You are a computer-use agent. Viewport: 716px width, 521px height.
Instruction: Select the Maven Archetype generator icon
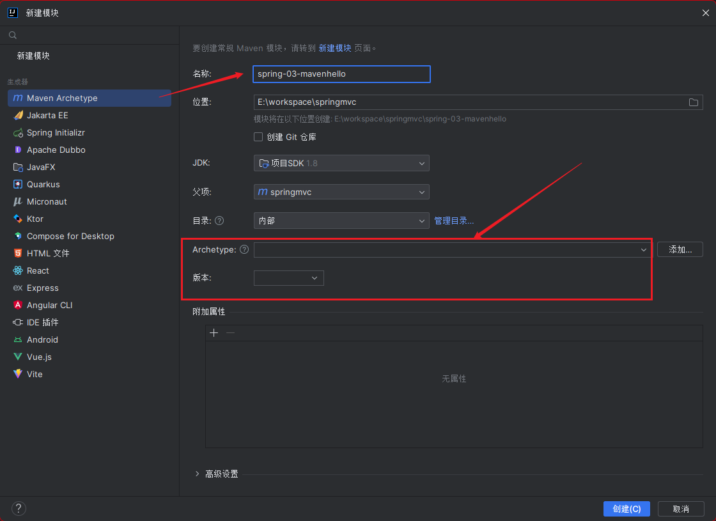point(18,98)
